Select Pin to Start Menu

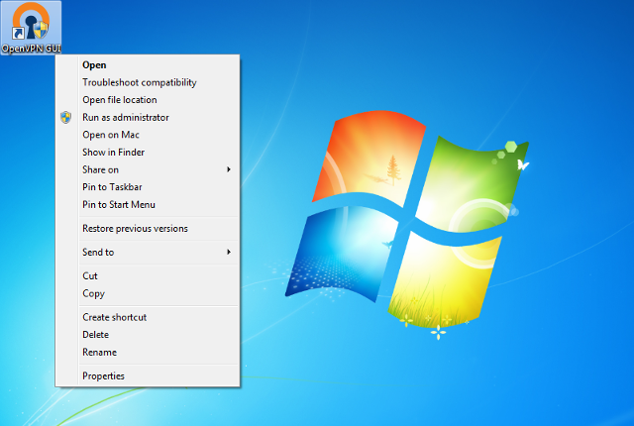[148, 204]
